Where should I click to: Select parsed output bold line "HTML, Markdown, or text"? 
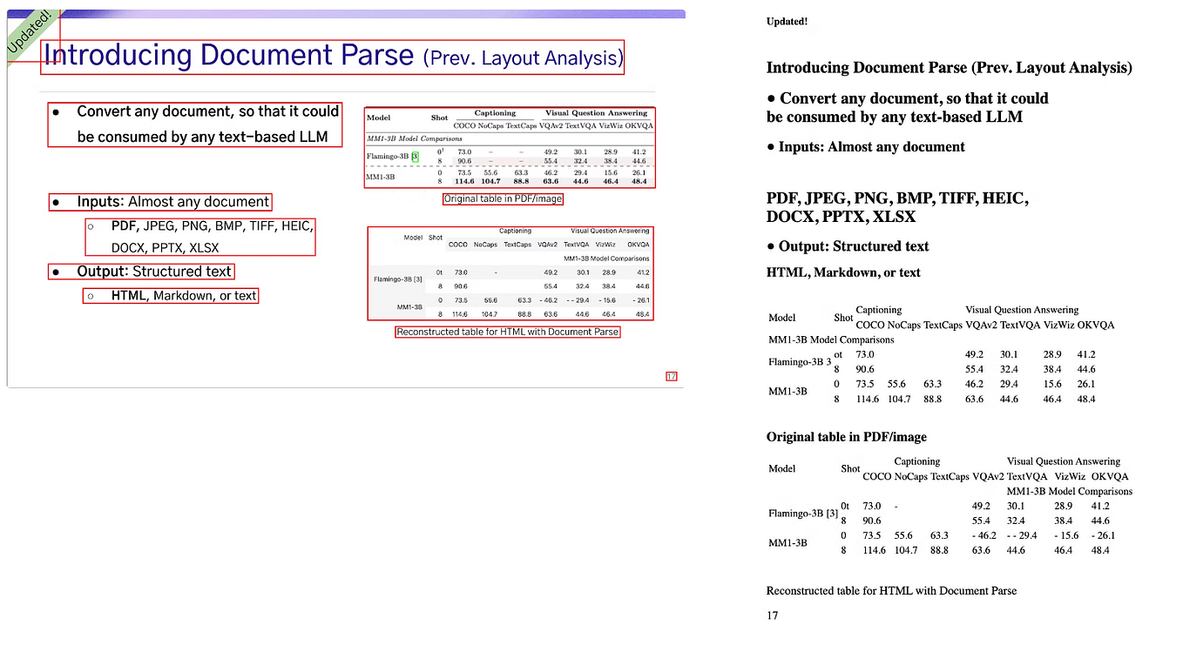pos(843,272)
